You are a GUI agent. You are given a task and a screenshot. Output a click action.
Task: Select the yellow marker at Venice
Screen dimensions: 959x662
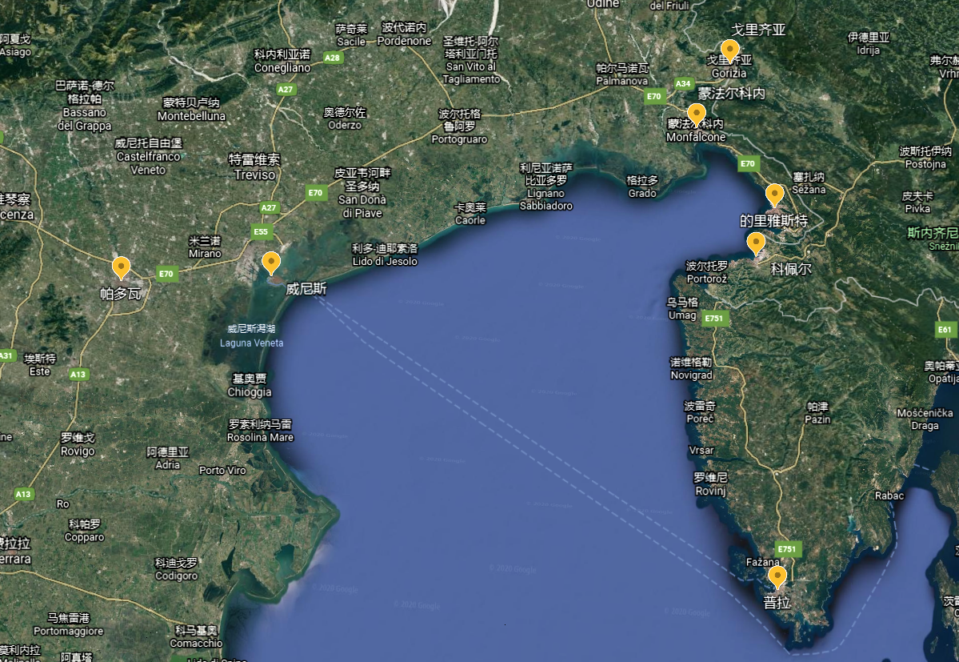coord(272,263)
